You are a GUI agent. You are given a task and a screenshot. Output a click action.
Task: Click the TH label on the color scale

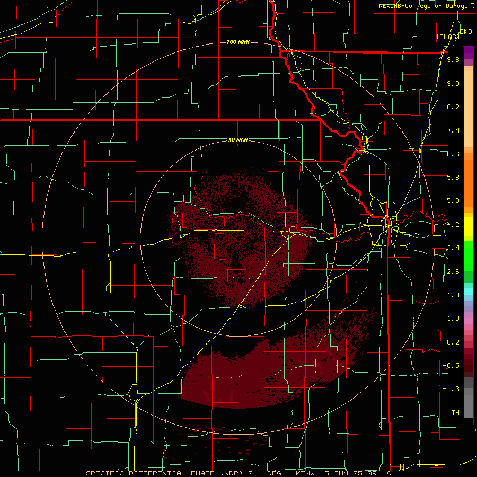(455, 413)
